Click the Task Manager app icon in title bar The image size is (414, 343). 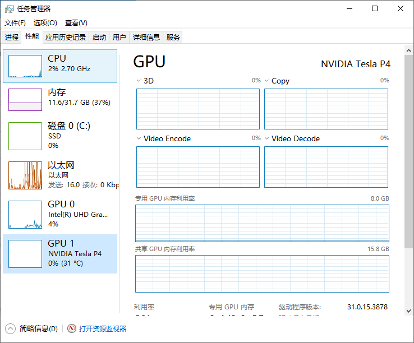click(x=9, y=8)
